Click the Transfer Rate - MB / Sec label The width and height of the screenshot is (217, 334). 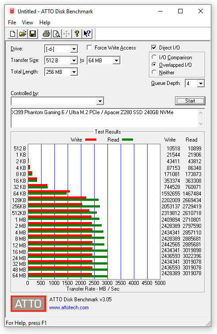click(x=93, y=289)
